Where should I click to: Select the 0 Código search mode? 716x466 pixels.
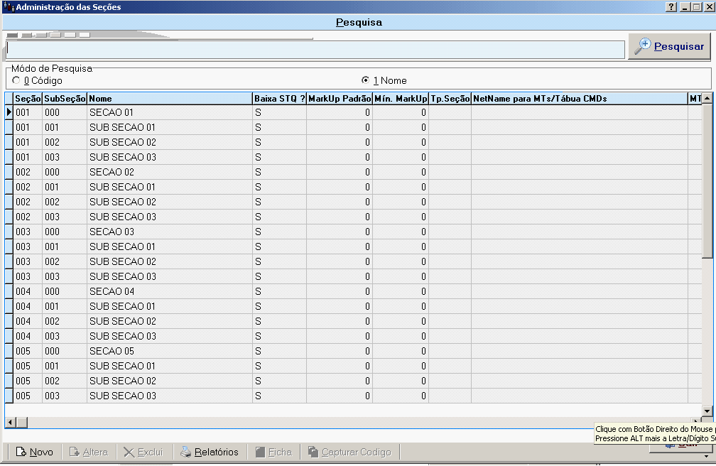click(x=16, y=81)
